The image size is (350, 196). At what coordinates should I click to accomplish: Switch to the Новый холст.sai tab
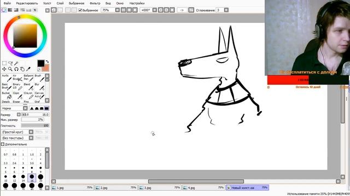coord(247,188)
